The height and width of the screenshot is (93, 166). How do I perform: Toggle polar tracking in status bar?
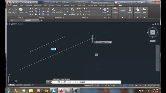(106, 86)
